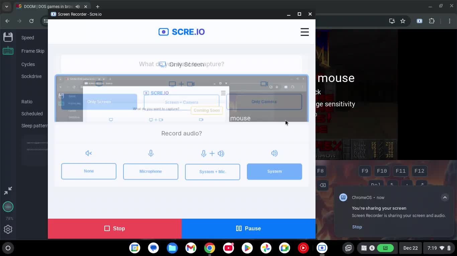
Task: Open the tab search dropdown arrow
Action: 7,7
